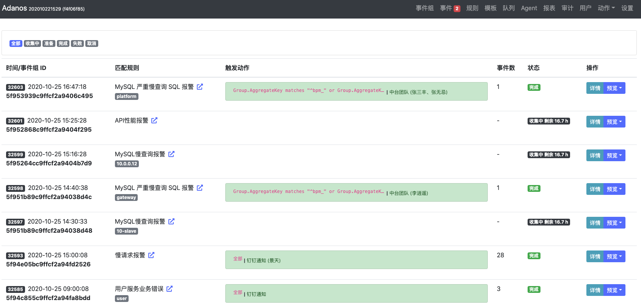View 详情 for event group 32598
The image size is (641, 308).
[x=595, y=189]
